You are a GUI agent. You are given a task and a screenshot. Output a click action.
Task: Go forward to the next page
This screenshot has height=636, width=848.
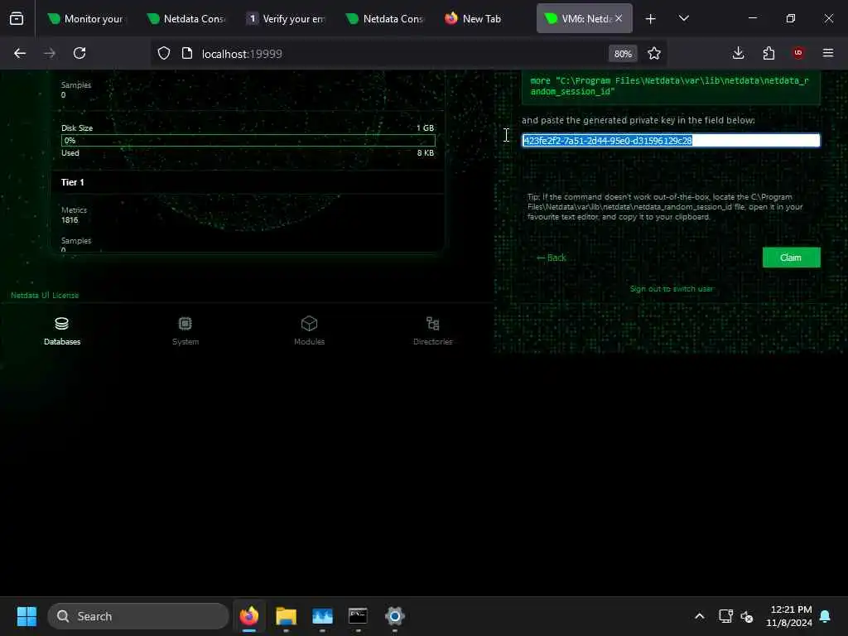tap(50, 54)
